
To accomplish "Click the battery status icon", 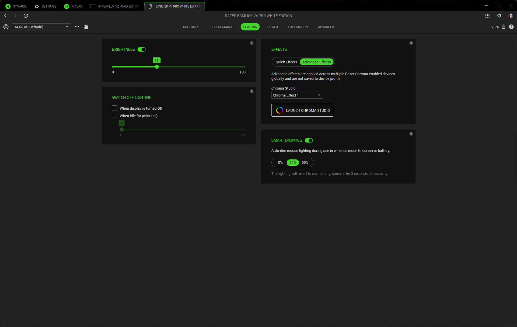I will [x=504, y=27].
